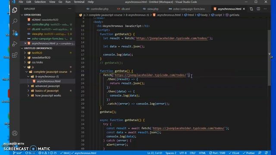Open the File menu
The width and height of the screenshot is (276, 155).
tap(21, 2)
